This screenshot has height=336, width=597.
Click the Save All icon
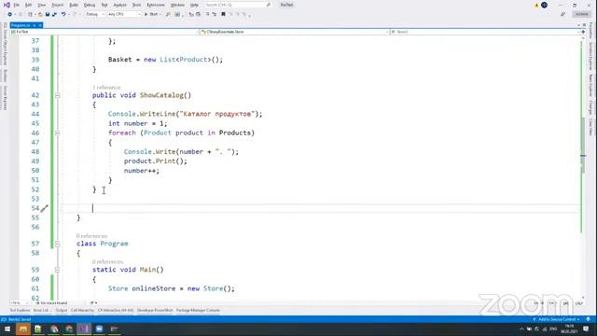54,14
